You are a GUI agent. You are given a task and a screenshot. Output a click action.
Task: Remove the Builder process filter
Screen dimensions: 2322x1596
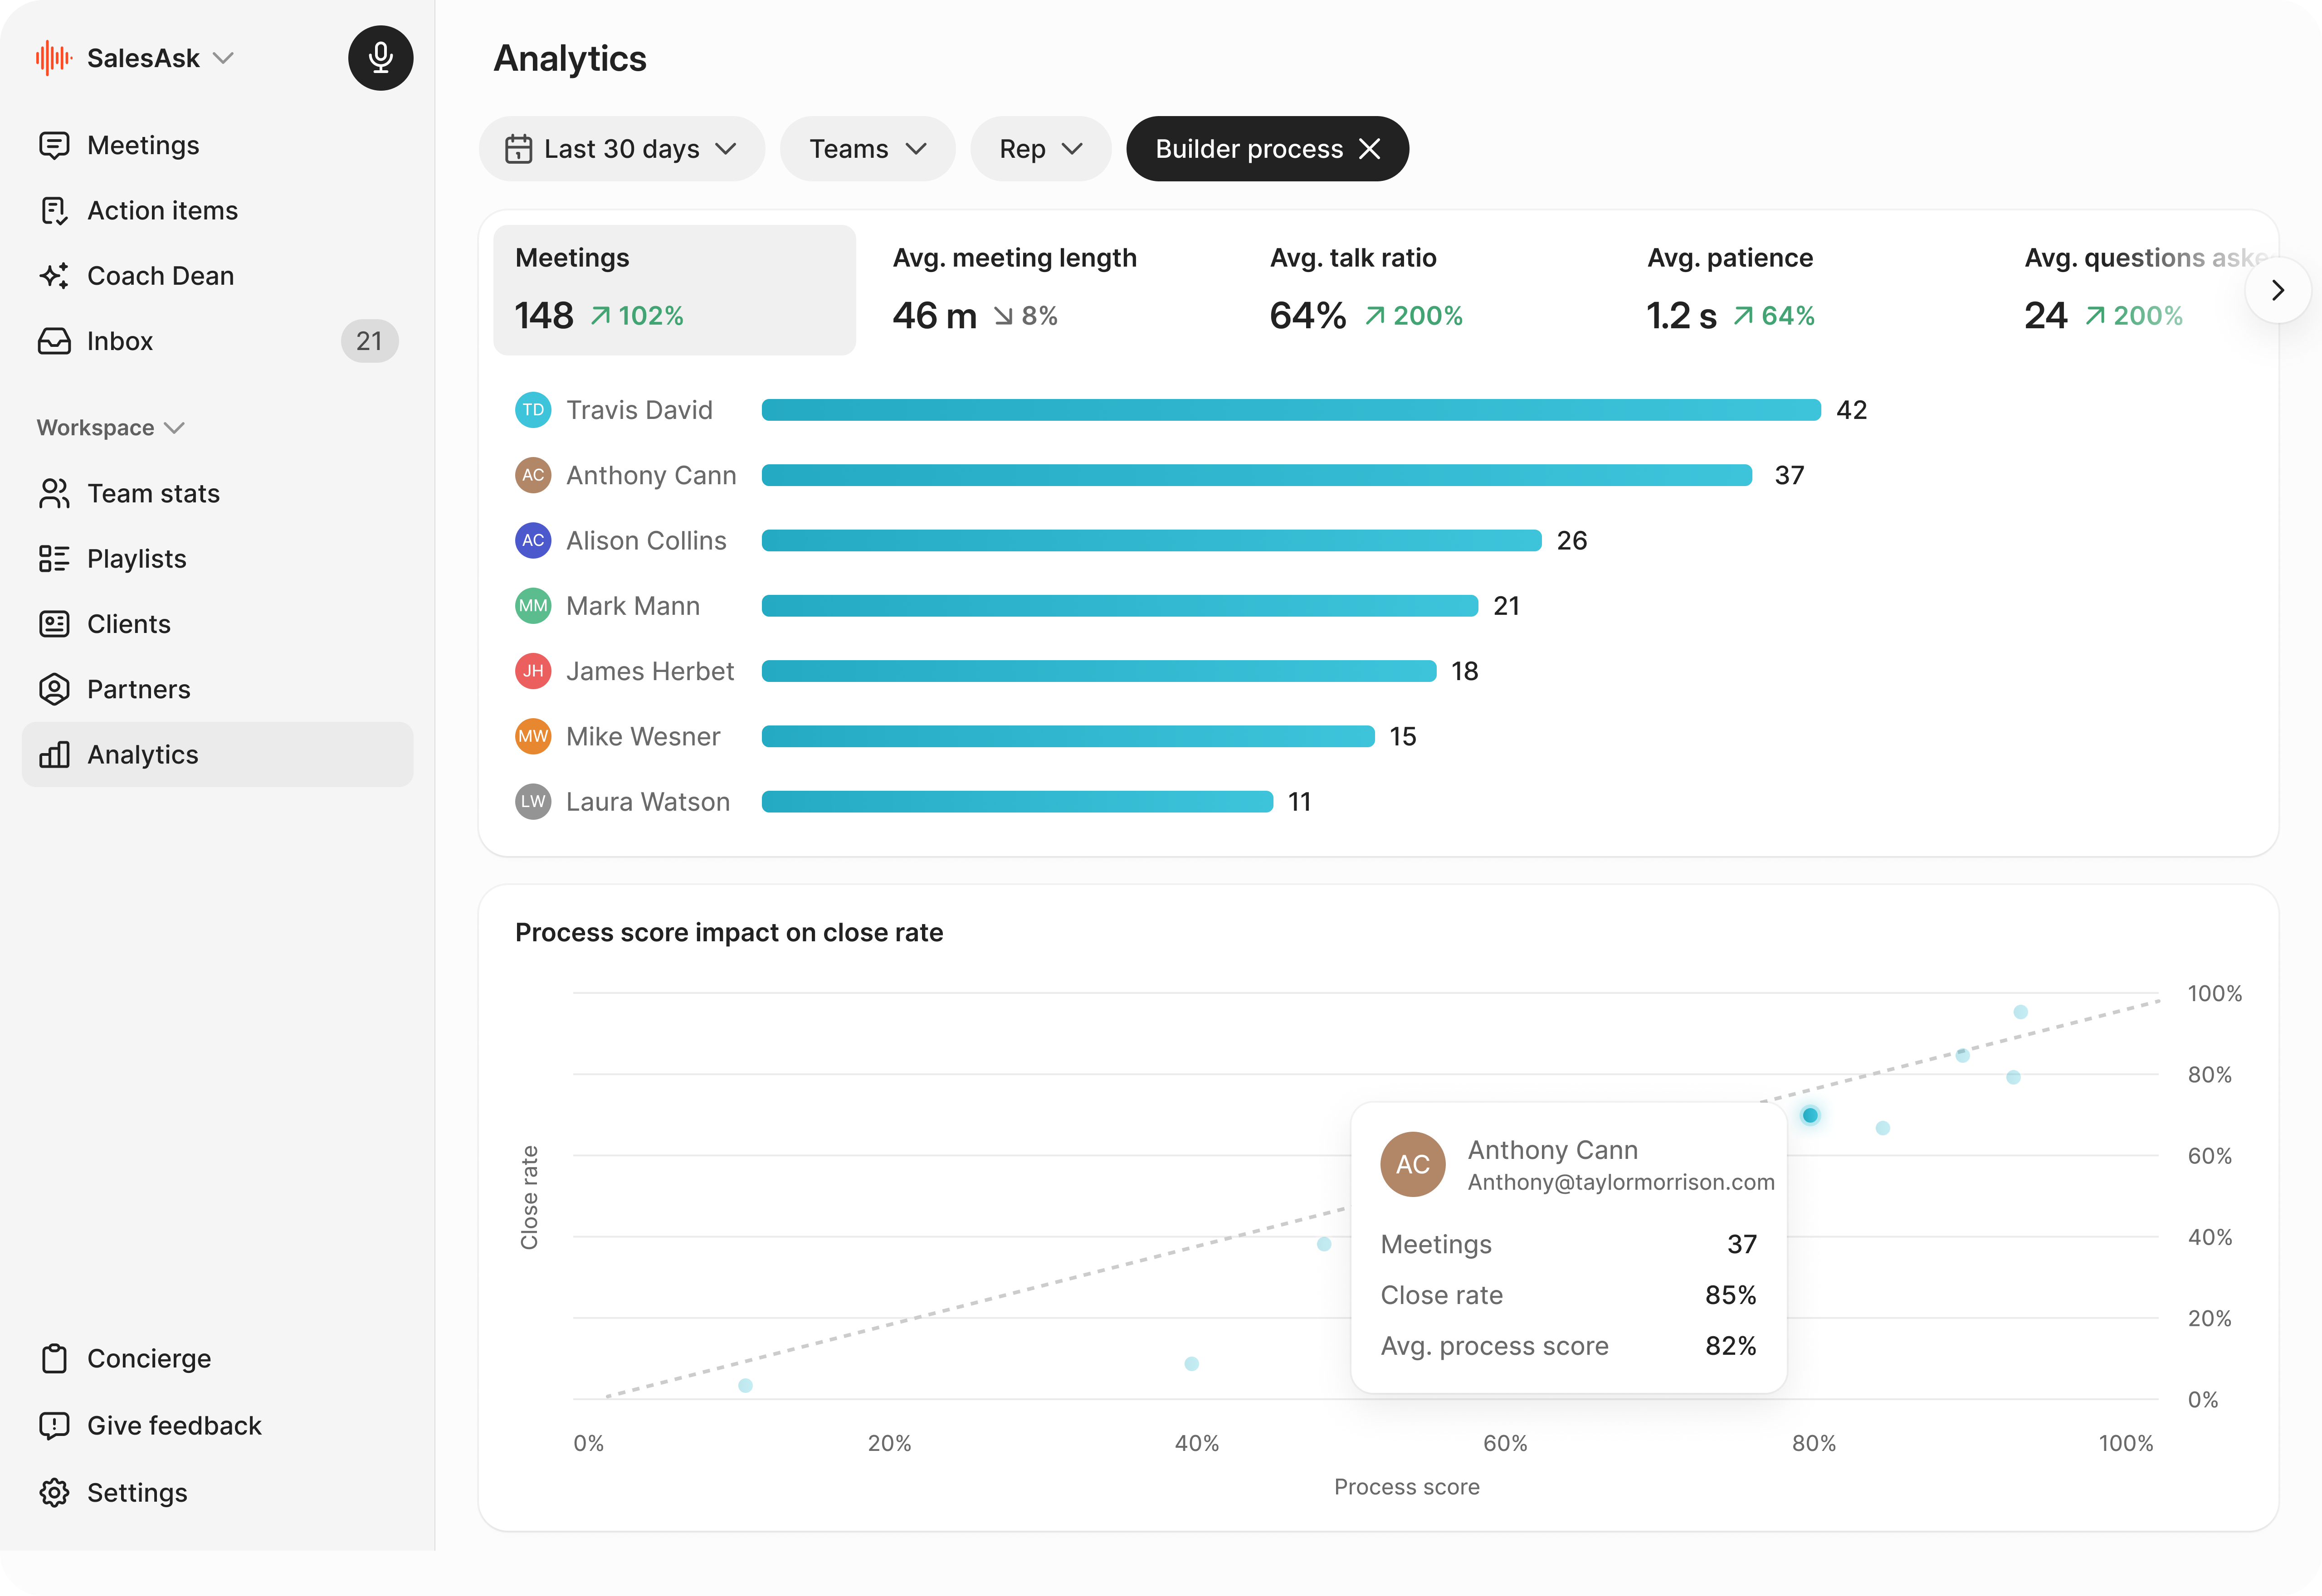click(x=1370, y=149)
